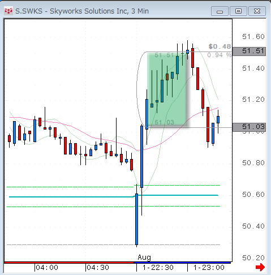Click the 04:00 time axis marker

click(x=47, y=268)
